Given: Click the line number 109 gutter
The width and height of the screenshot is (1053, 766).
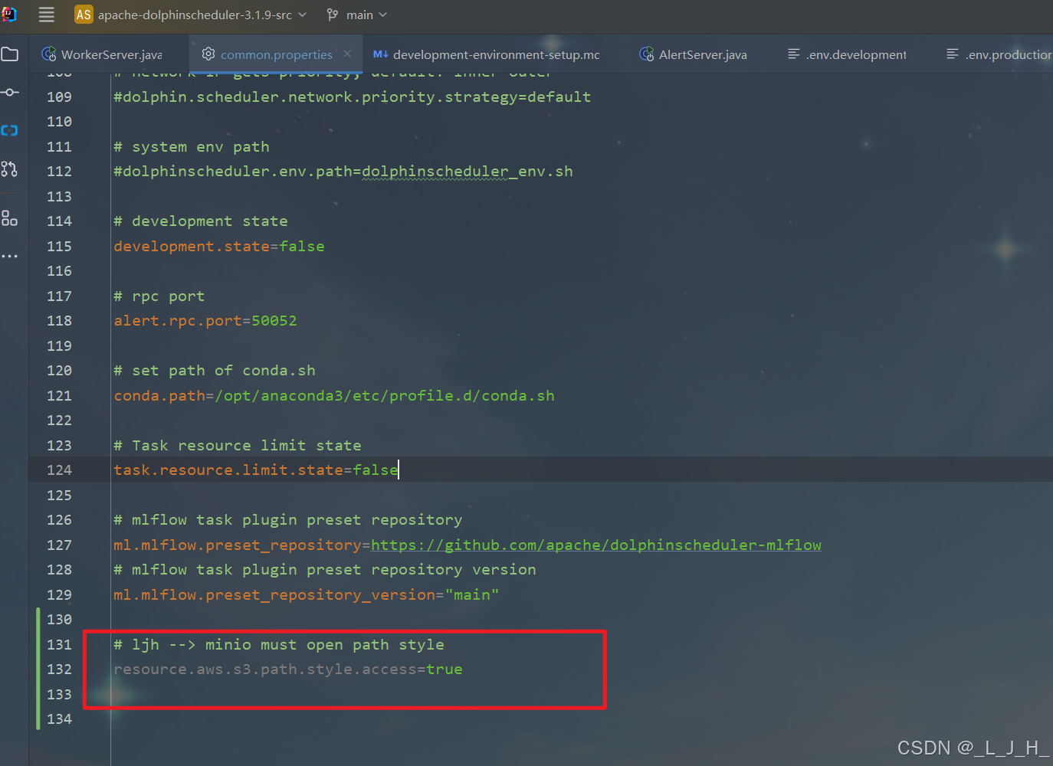Looking at the screenshot, I should point(59,97).
